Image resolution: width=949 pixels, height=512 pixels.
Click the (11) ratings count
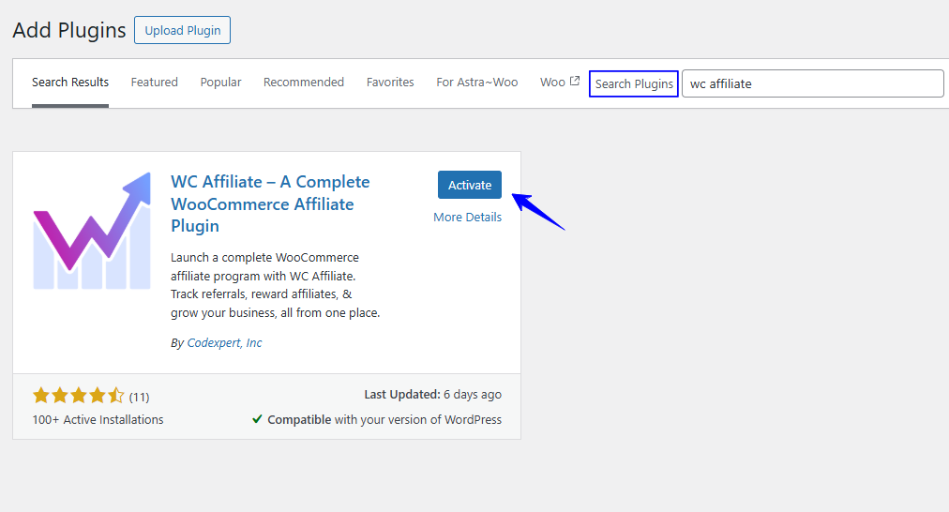pyautogui.click(x=139, y=397)
